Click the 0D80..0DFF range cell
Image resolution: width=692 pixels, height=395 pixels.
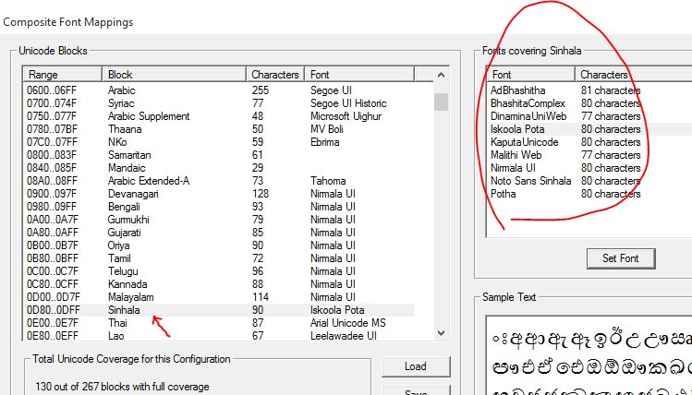pos(54,310)
